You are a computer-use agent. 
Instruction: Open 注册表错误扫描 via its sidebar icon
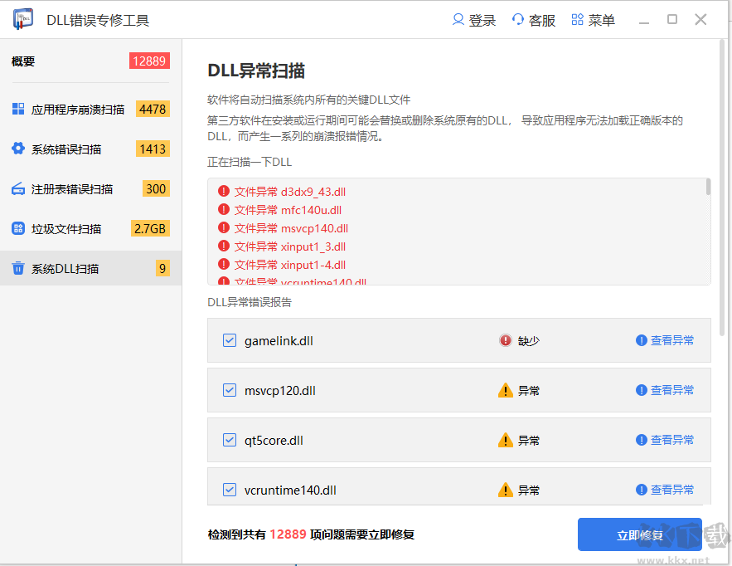click(x=18, y=188)
